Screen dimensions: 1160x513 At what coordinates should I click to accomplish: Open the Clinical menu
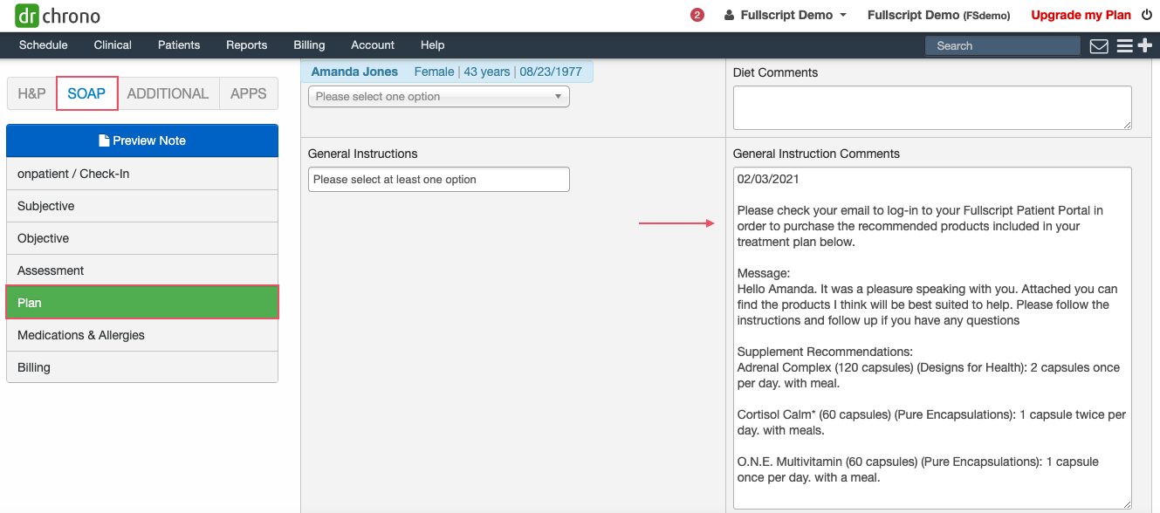(x=113, y=45)
